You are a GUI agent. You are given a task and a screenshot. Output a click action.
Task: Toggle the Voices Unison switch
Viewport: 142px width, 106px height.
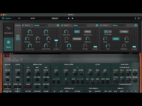click(17, 80)
